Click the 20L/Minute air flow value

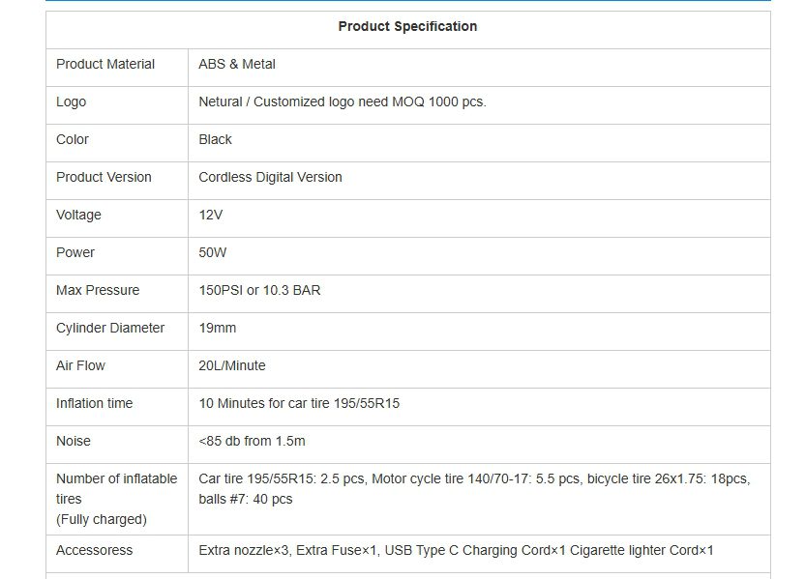coord(232,365)
